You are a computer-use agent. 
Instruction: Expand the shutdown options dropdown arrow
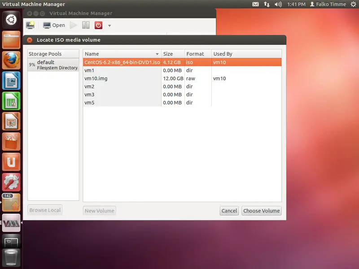pos(109,26)
